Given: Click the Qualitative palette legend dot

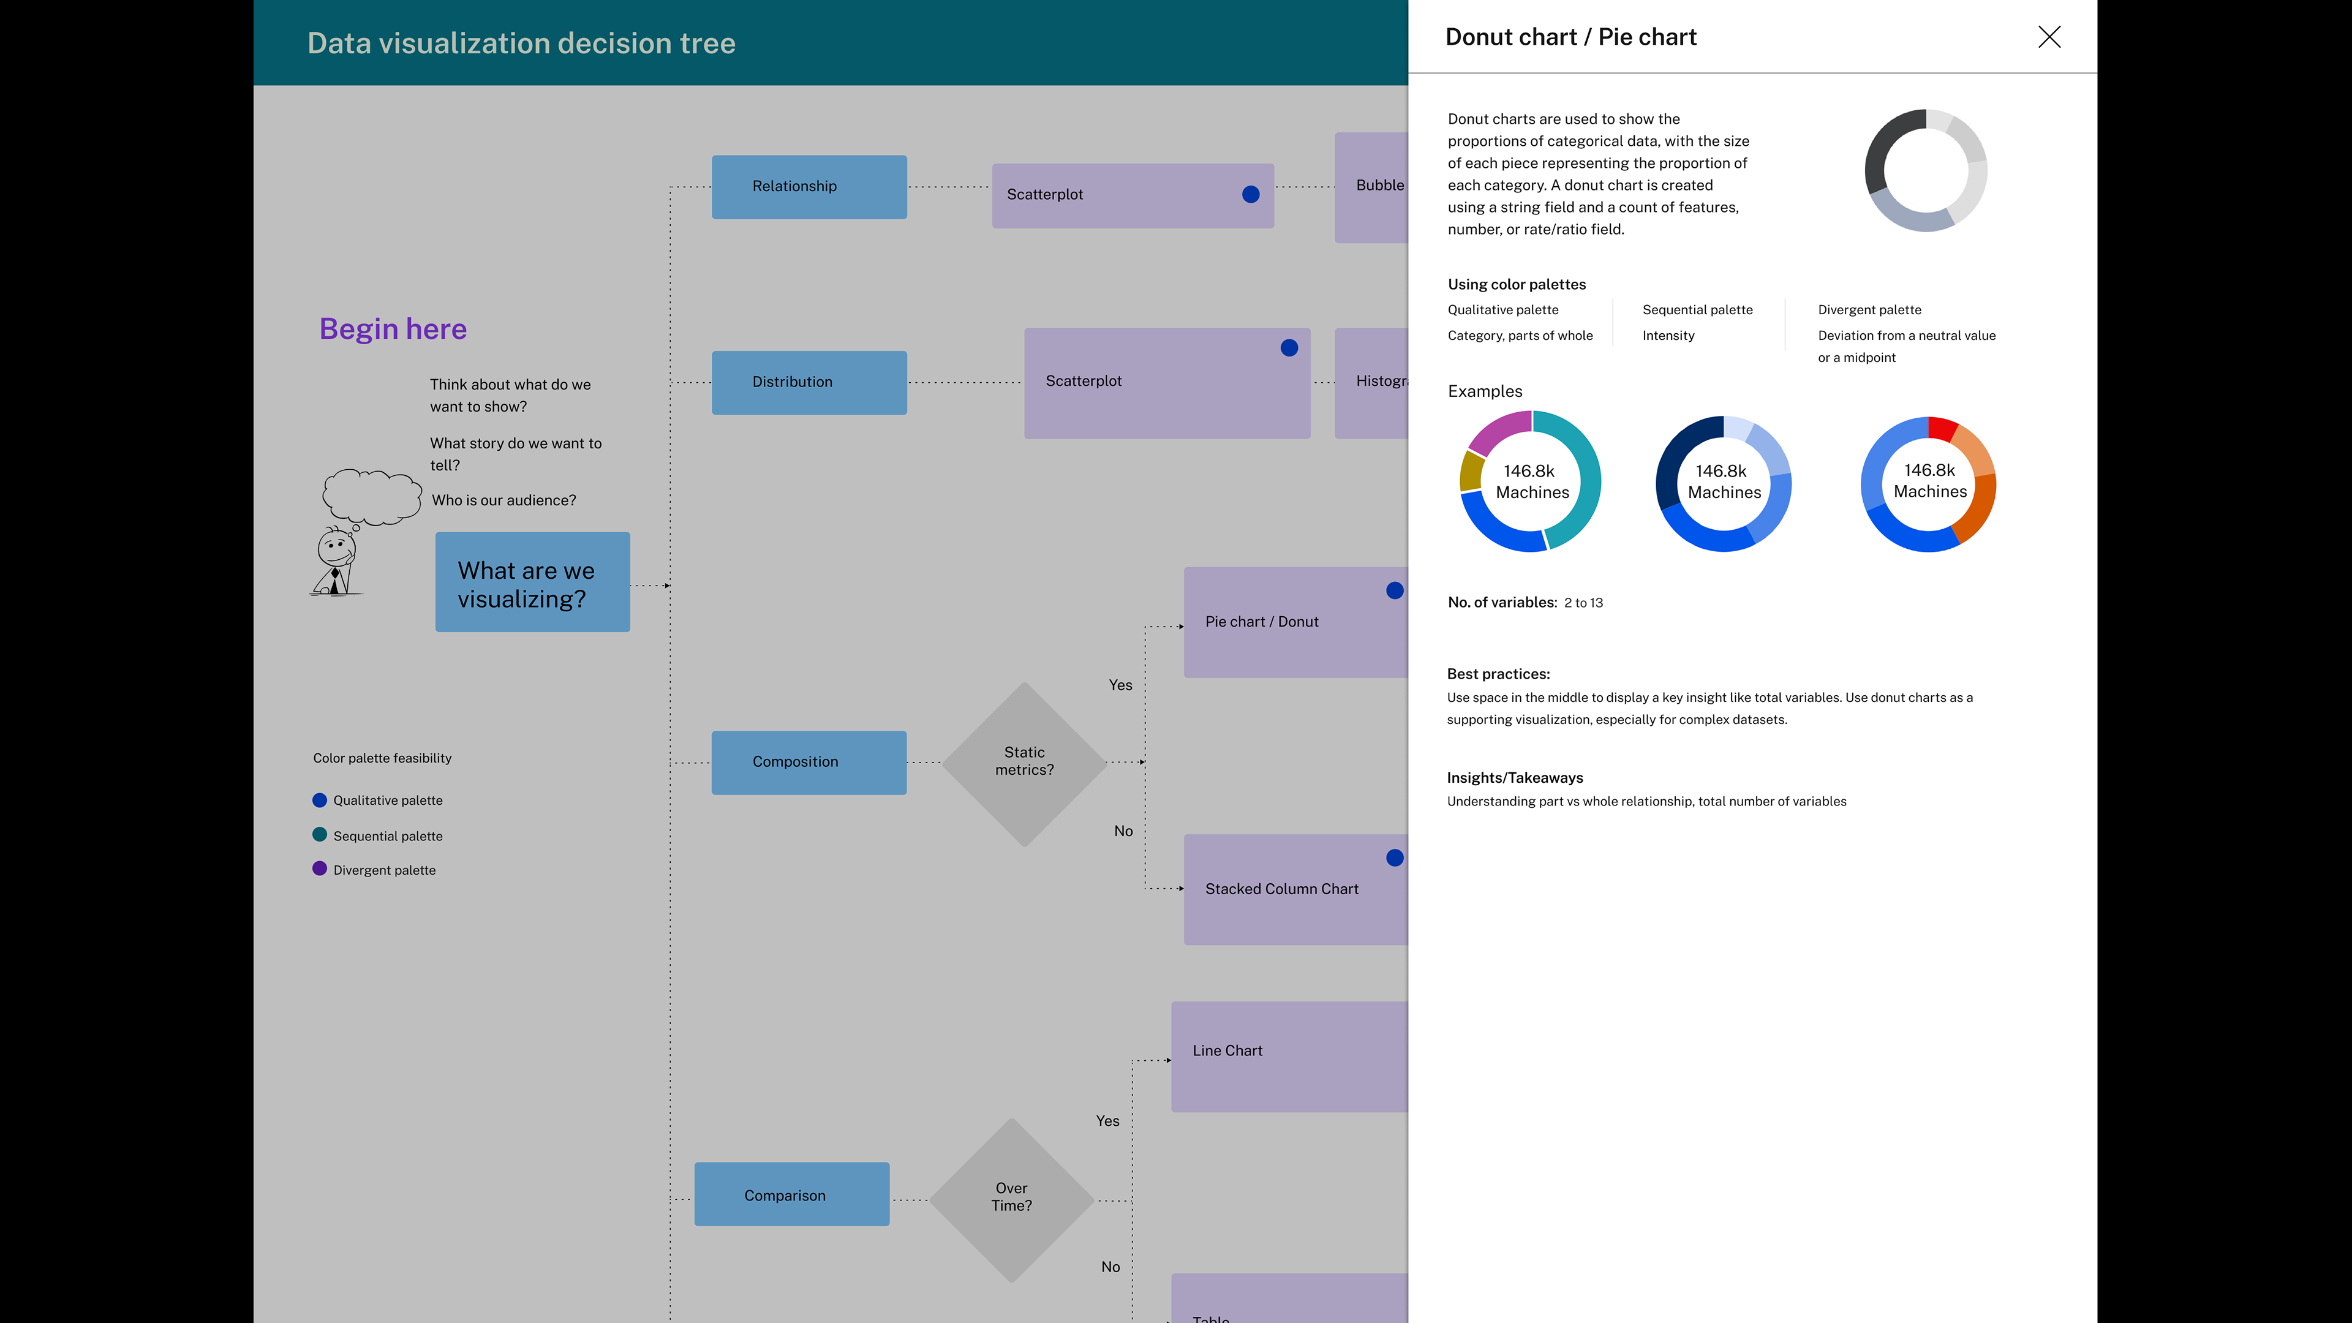Looking at the screenshot, I should pos(320,800).
